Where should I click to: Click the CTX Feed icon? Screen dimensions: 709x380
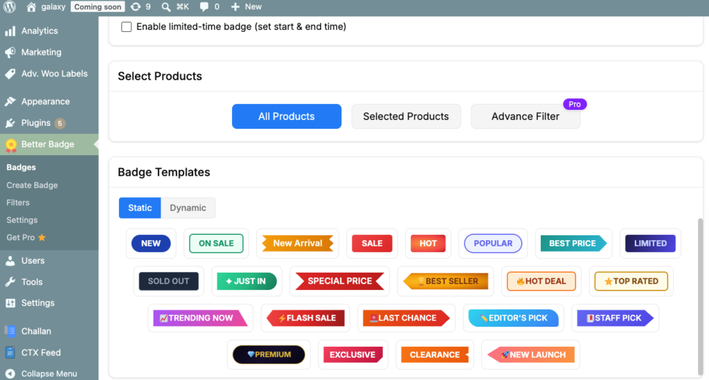tap(10, 352)
